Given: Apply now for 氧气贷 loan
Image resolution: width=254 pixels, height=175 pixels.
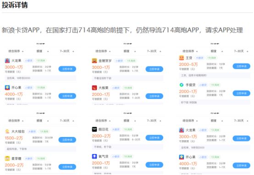Looking at the screenshot, I should click(x=155, y=165).
